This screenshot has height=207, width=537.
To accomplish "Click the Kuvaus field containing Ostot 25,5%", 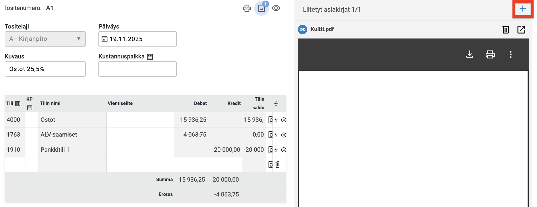I will [45, 69].
